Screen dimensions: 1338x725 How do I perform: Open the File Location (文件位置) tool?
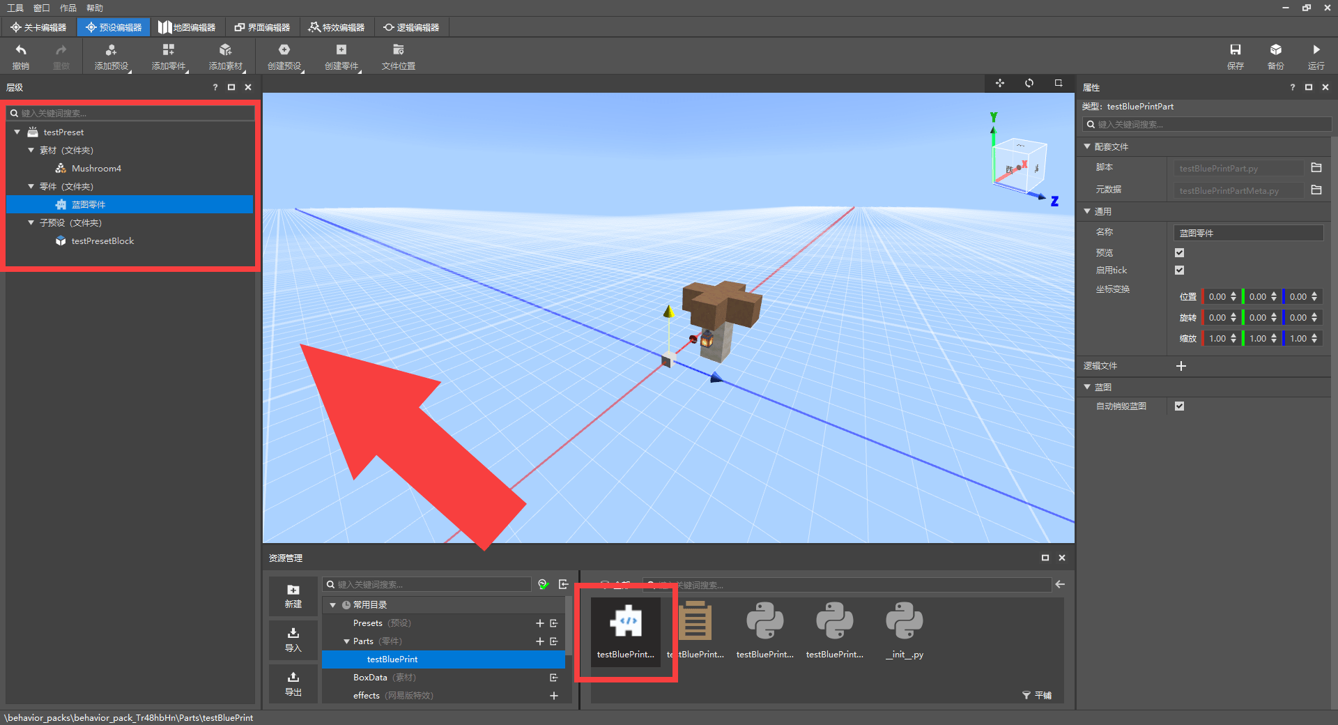(399, 56)
